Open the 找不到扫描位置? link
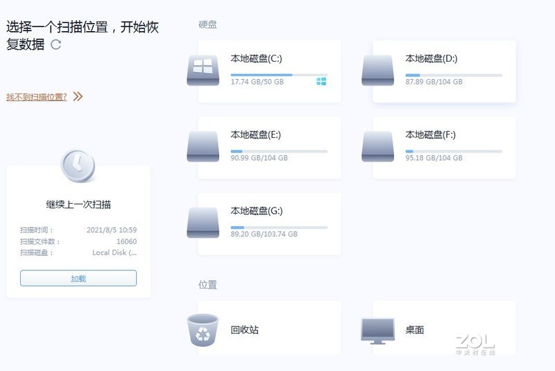This screenshot has width=555, height=371. click(37, 96)
